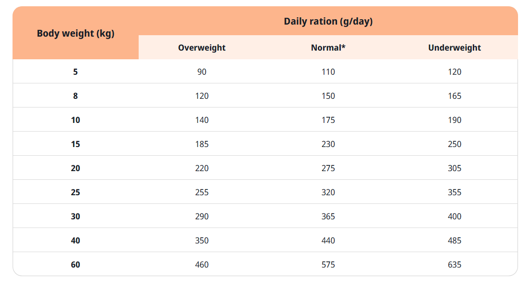
Task: Click the "Underweight" column subheader
Action: (454, 48)
